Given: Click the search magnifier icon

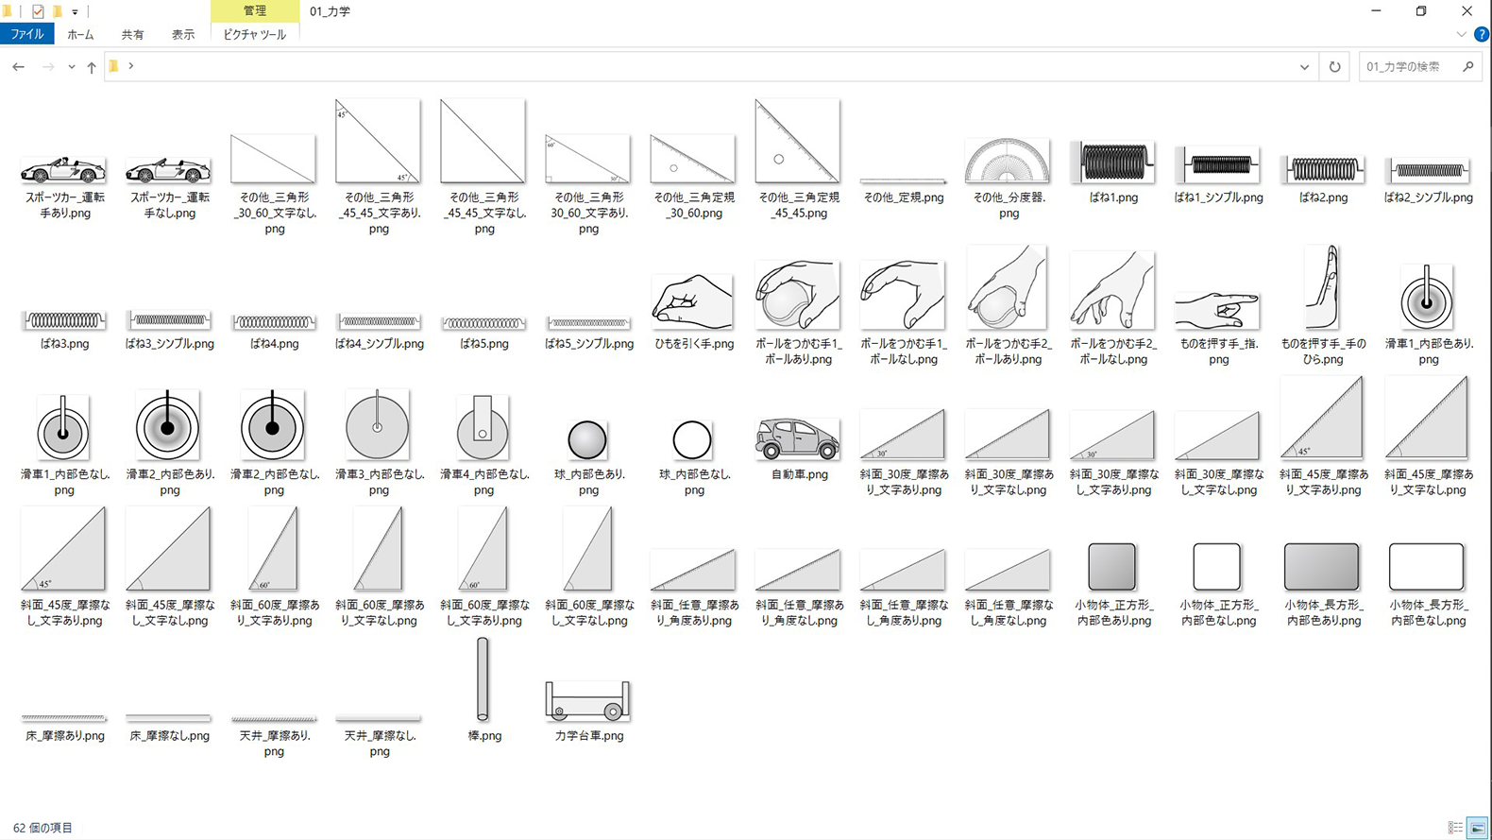Looking at the screenshot, I should (x=1467, y=67).
